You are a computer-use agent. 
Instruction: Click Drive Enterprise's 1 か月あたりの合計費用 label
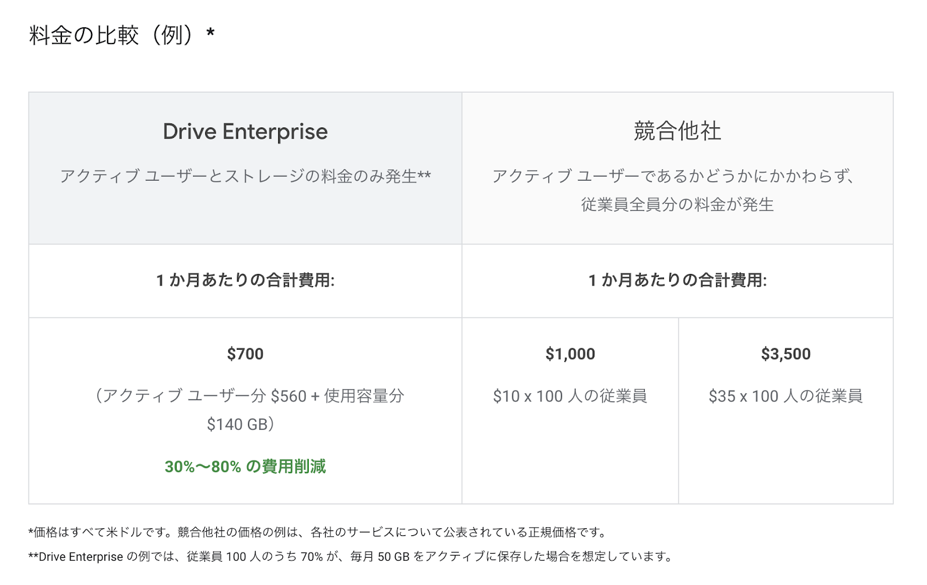[245, 280]
